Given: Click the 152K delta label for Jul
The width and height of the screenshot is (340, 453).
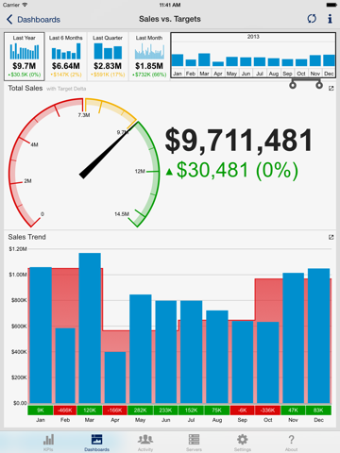Looking at the screenshot, I should [x=191, y=411].
